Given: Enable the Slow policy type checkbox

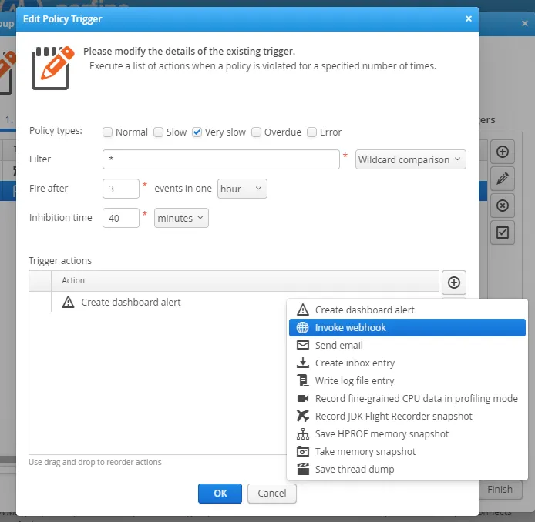Looking at the screenshot, I should 158,132.
